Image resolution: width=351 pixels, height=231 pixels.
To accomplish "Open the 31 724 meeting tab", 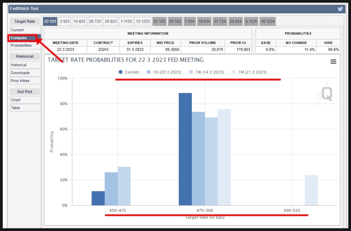I will coord(220,21).
